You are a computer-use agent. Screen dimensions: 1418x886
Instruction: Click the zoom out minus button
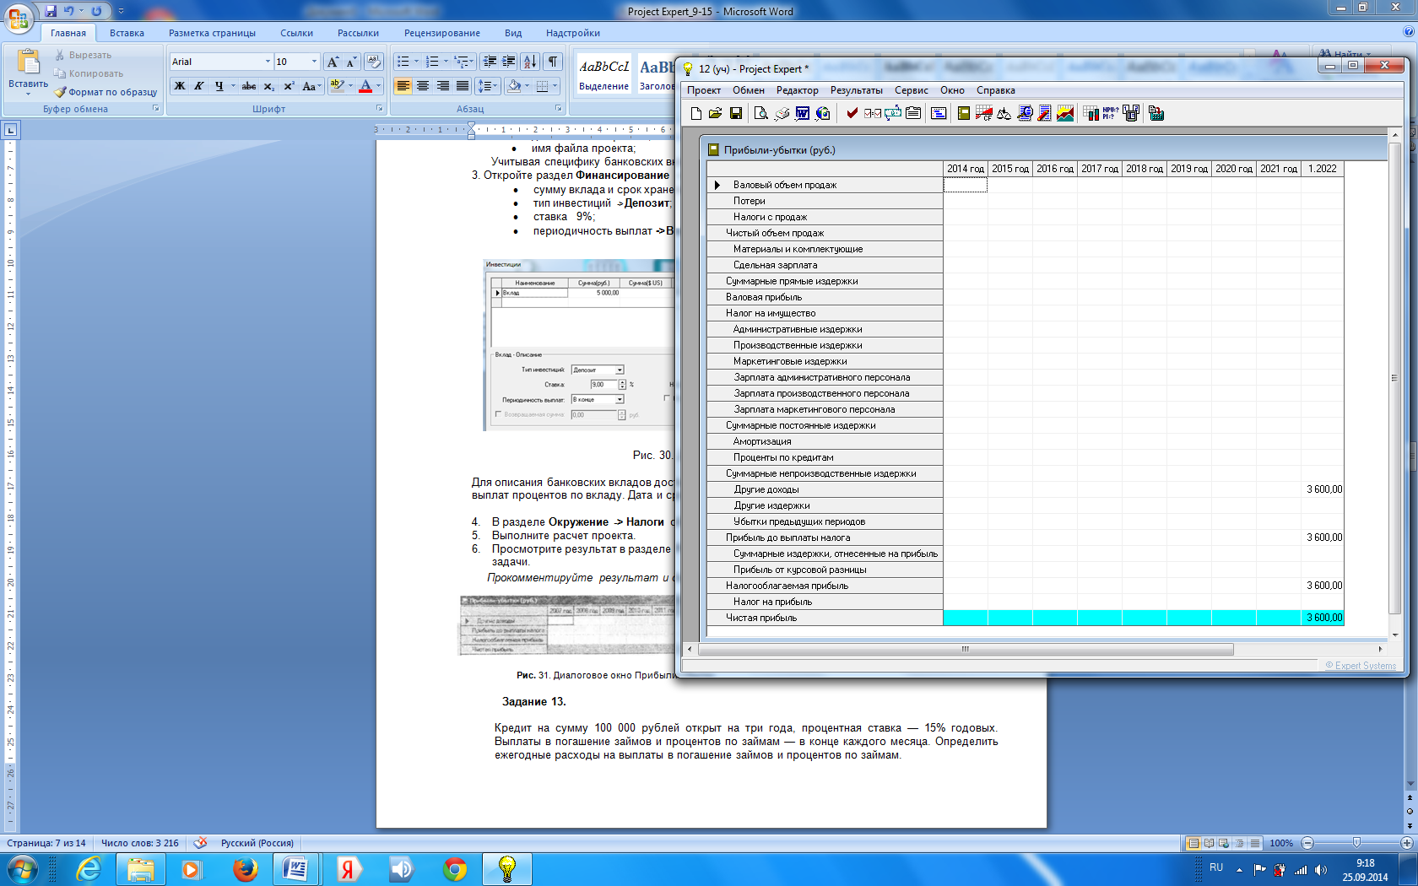(1307, 843)
